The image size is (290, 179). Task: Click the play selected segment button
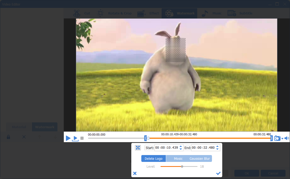pyautogui.click(x=75, y=138)
